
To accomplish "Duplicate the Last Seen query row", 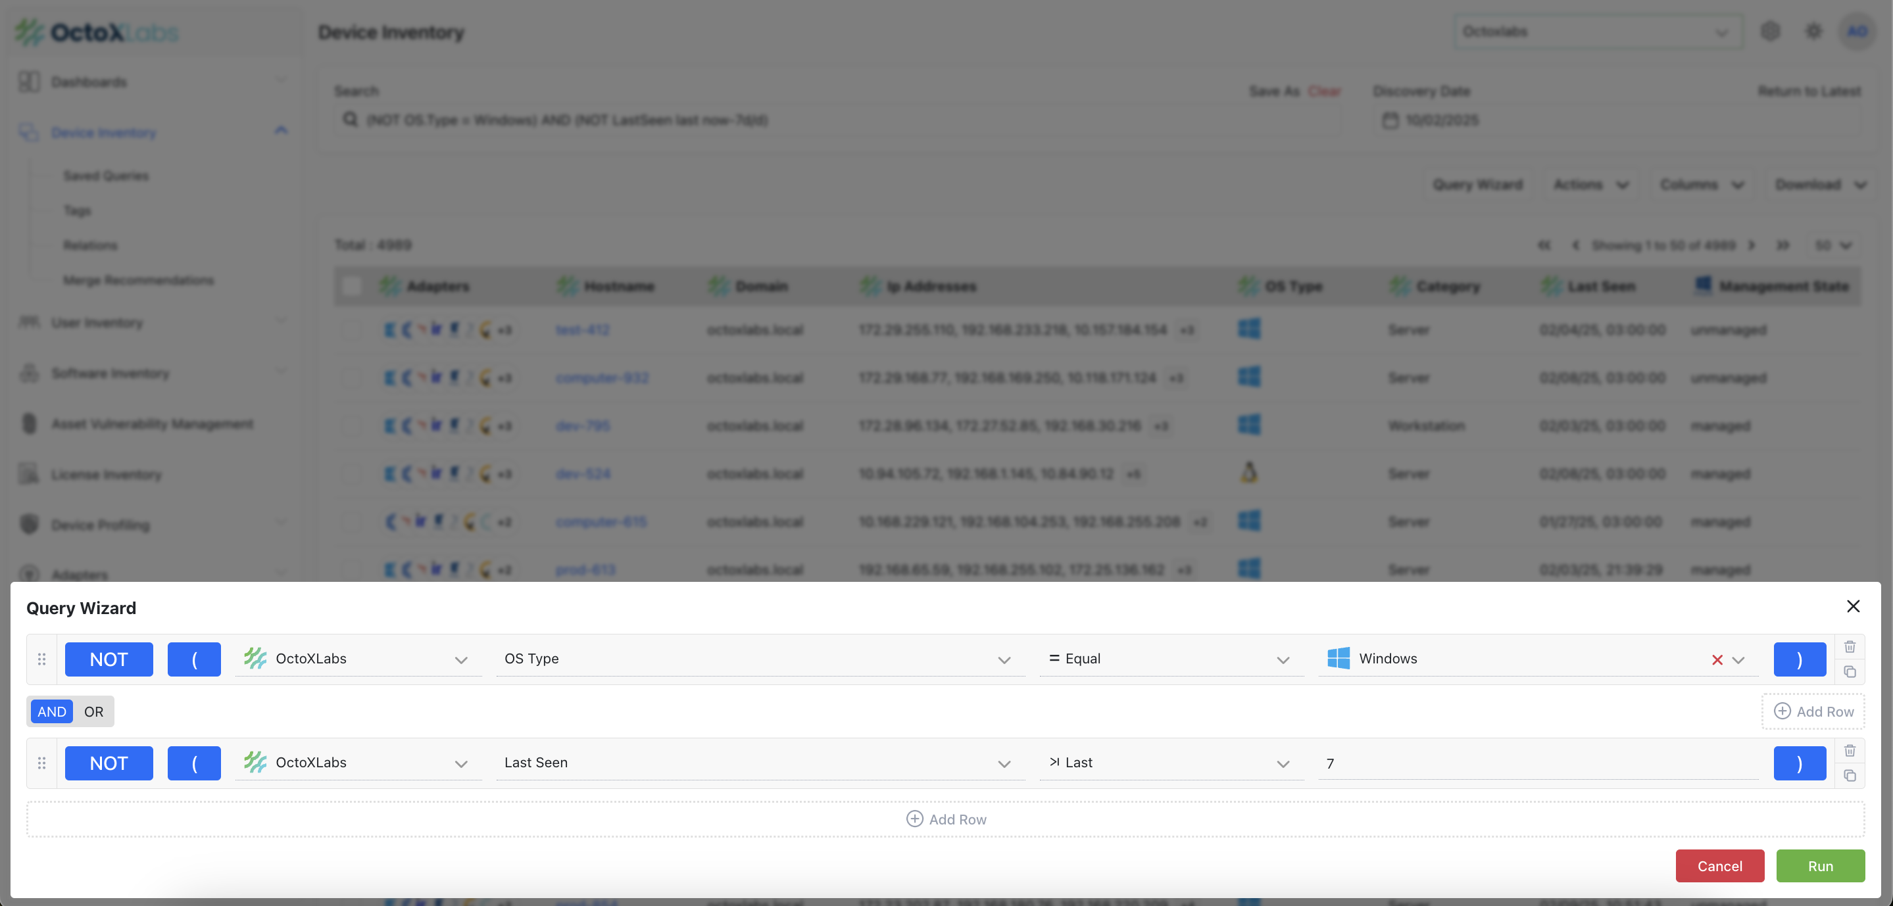I will point(1849,775).
